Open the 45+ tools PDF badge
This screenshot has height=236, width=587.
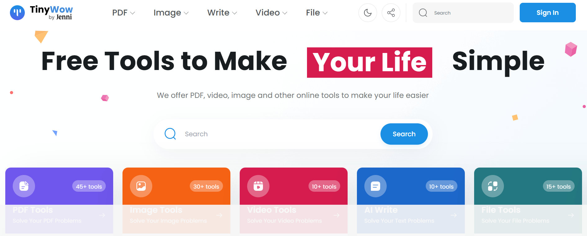pyautogui.click(x=89, y=186)
